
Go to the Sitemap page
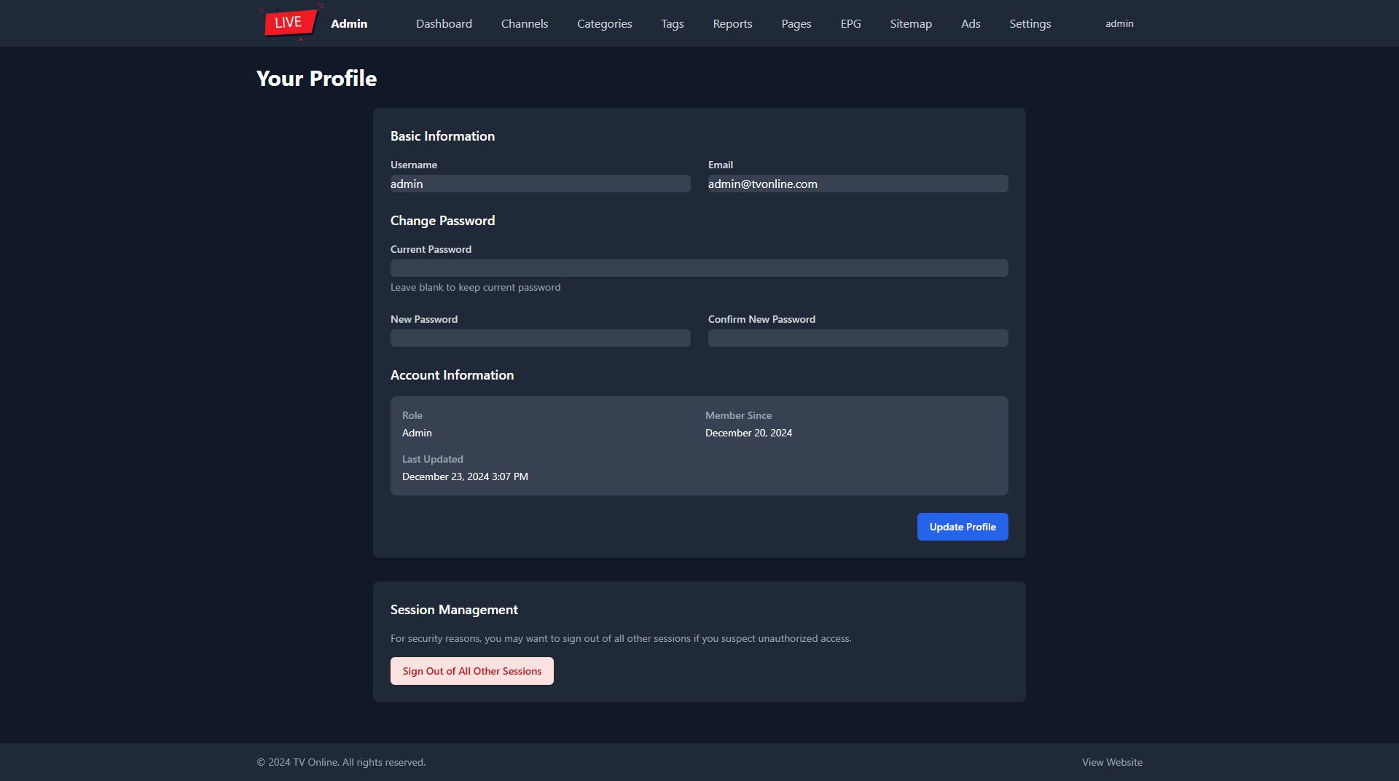click(910, 24)
